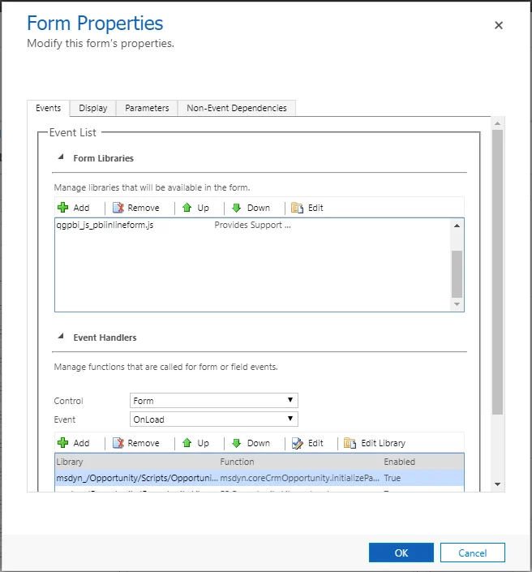Switch to the Display tab
This screenshot has height=572, width=532.
coord(93,108)
